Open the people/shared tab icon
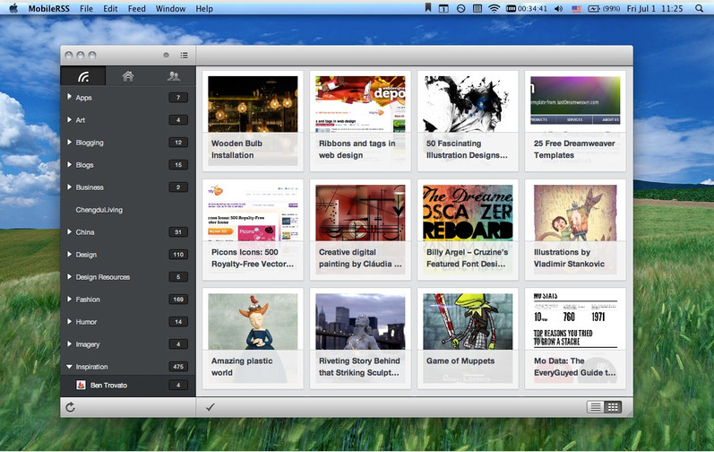Screen dimensions: 714x452 pos(173,76)
